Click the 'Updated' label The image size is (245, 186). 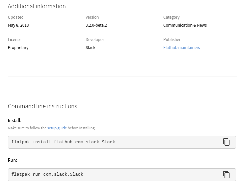16,17
